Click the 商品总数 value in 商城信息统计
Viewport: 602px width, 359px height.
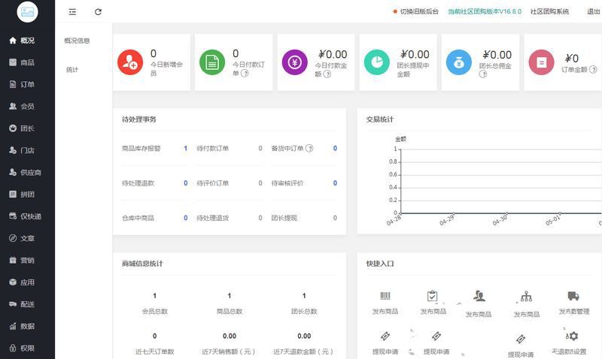(x=230, y=296)
